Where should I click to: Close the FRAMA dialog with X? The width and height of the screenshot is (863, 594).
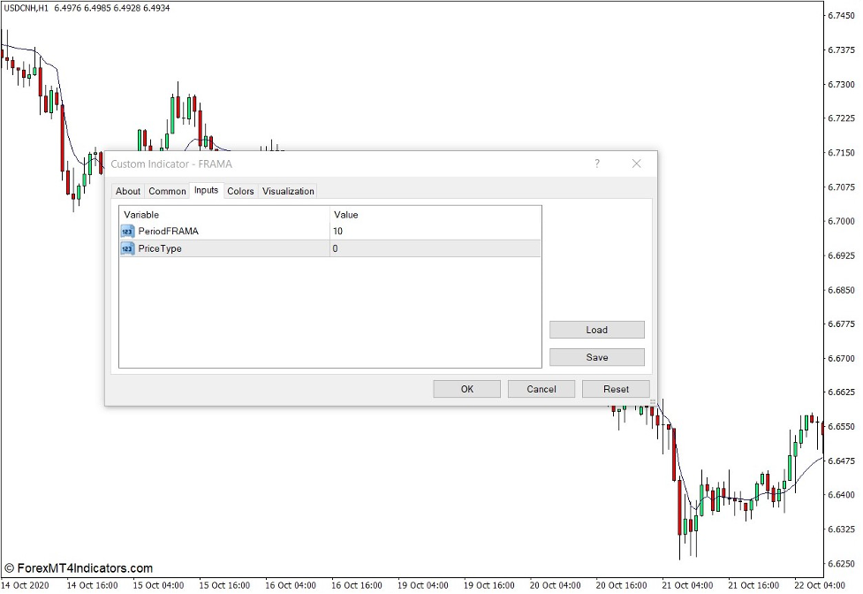(x=636, y=164)
